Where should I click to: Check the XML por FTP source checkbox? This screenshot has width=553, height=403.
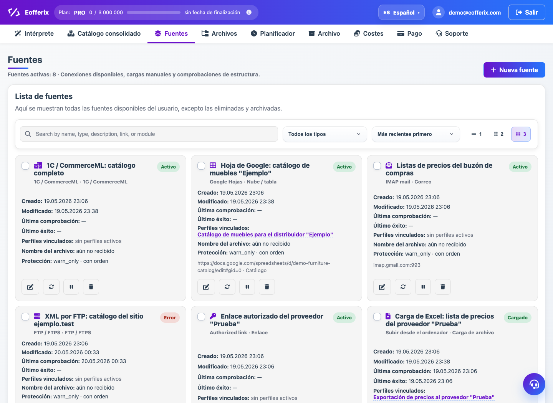point(25,317)
